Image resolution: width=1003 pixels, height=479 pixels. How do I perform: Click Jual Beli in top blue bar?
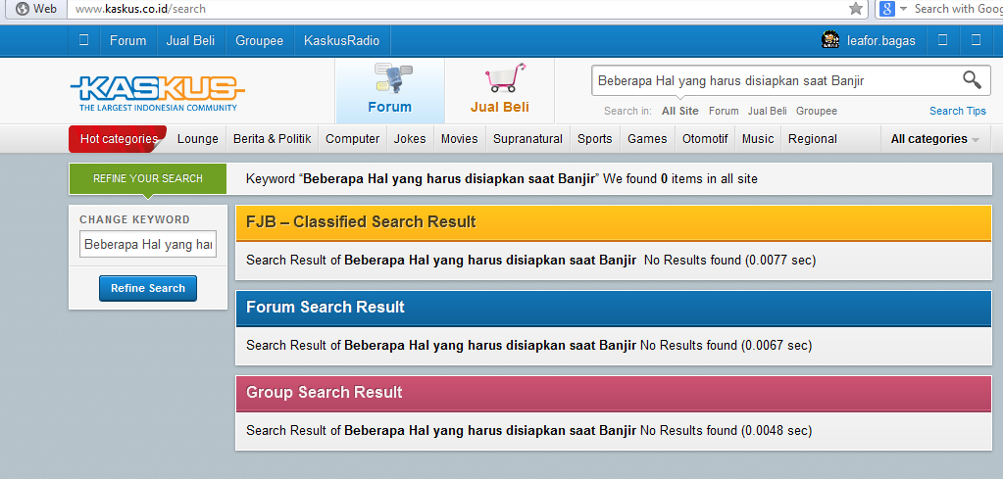coord(190,40)
